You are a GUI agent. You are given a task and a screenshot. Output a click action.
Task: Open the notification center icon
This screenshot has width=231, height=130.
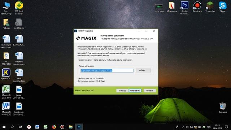pos(226,127)
